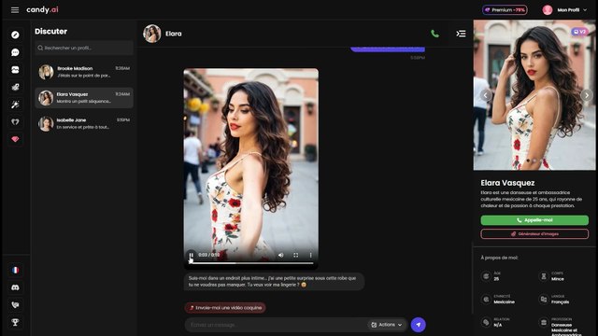Open the gallery icon in sidebar
598x336 pixels.
[15, 70]
